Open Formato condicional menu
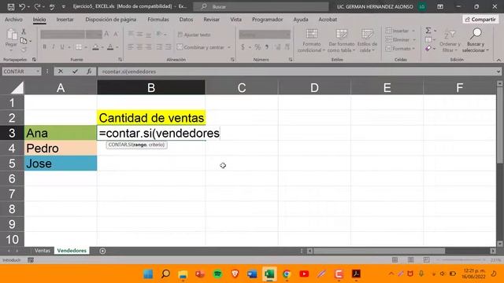This screenshot has height=283, width=504. (311, 40)
